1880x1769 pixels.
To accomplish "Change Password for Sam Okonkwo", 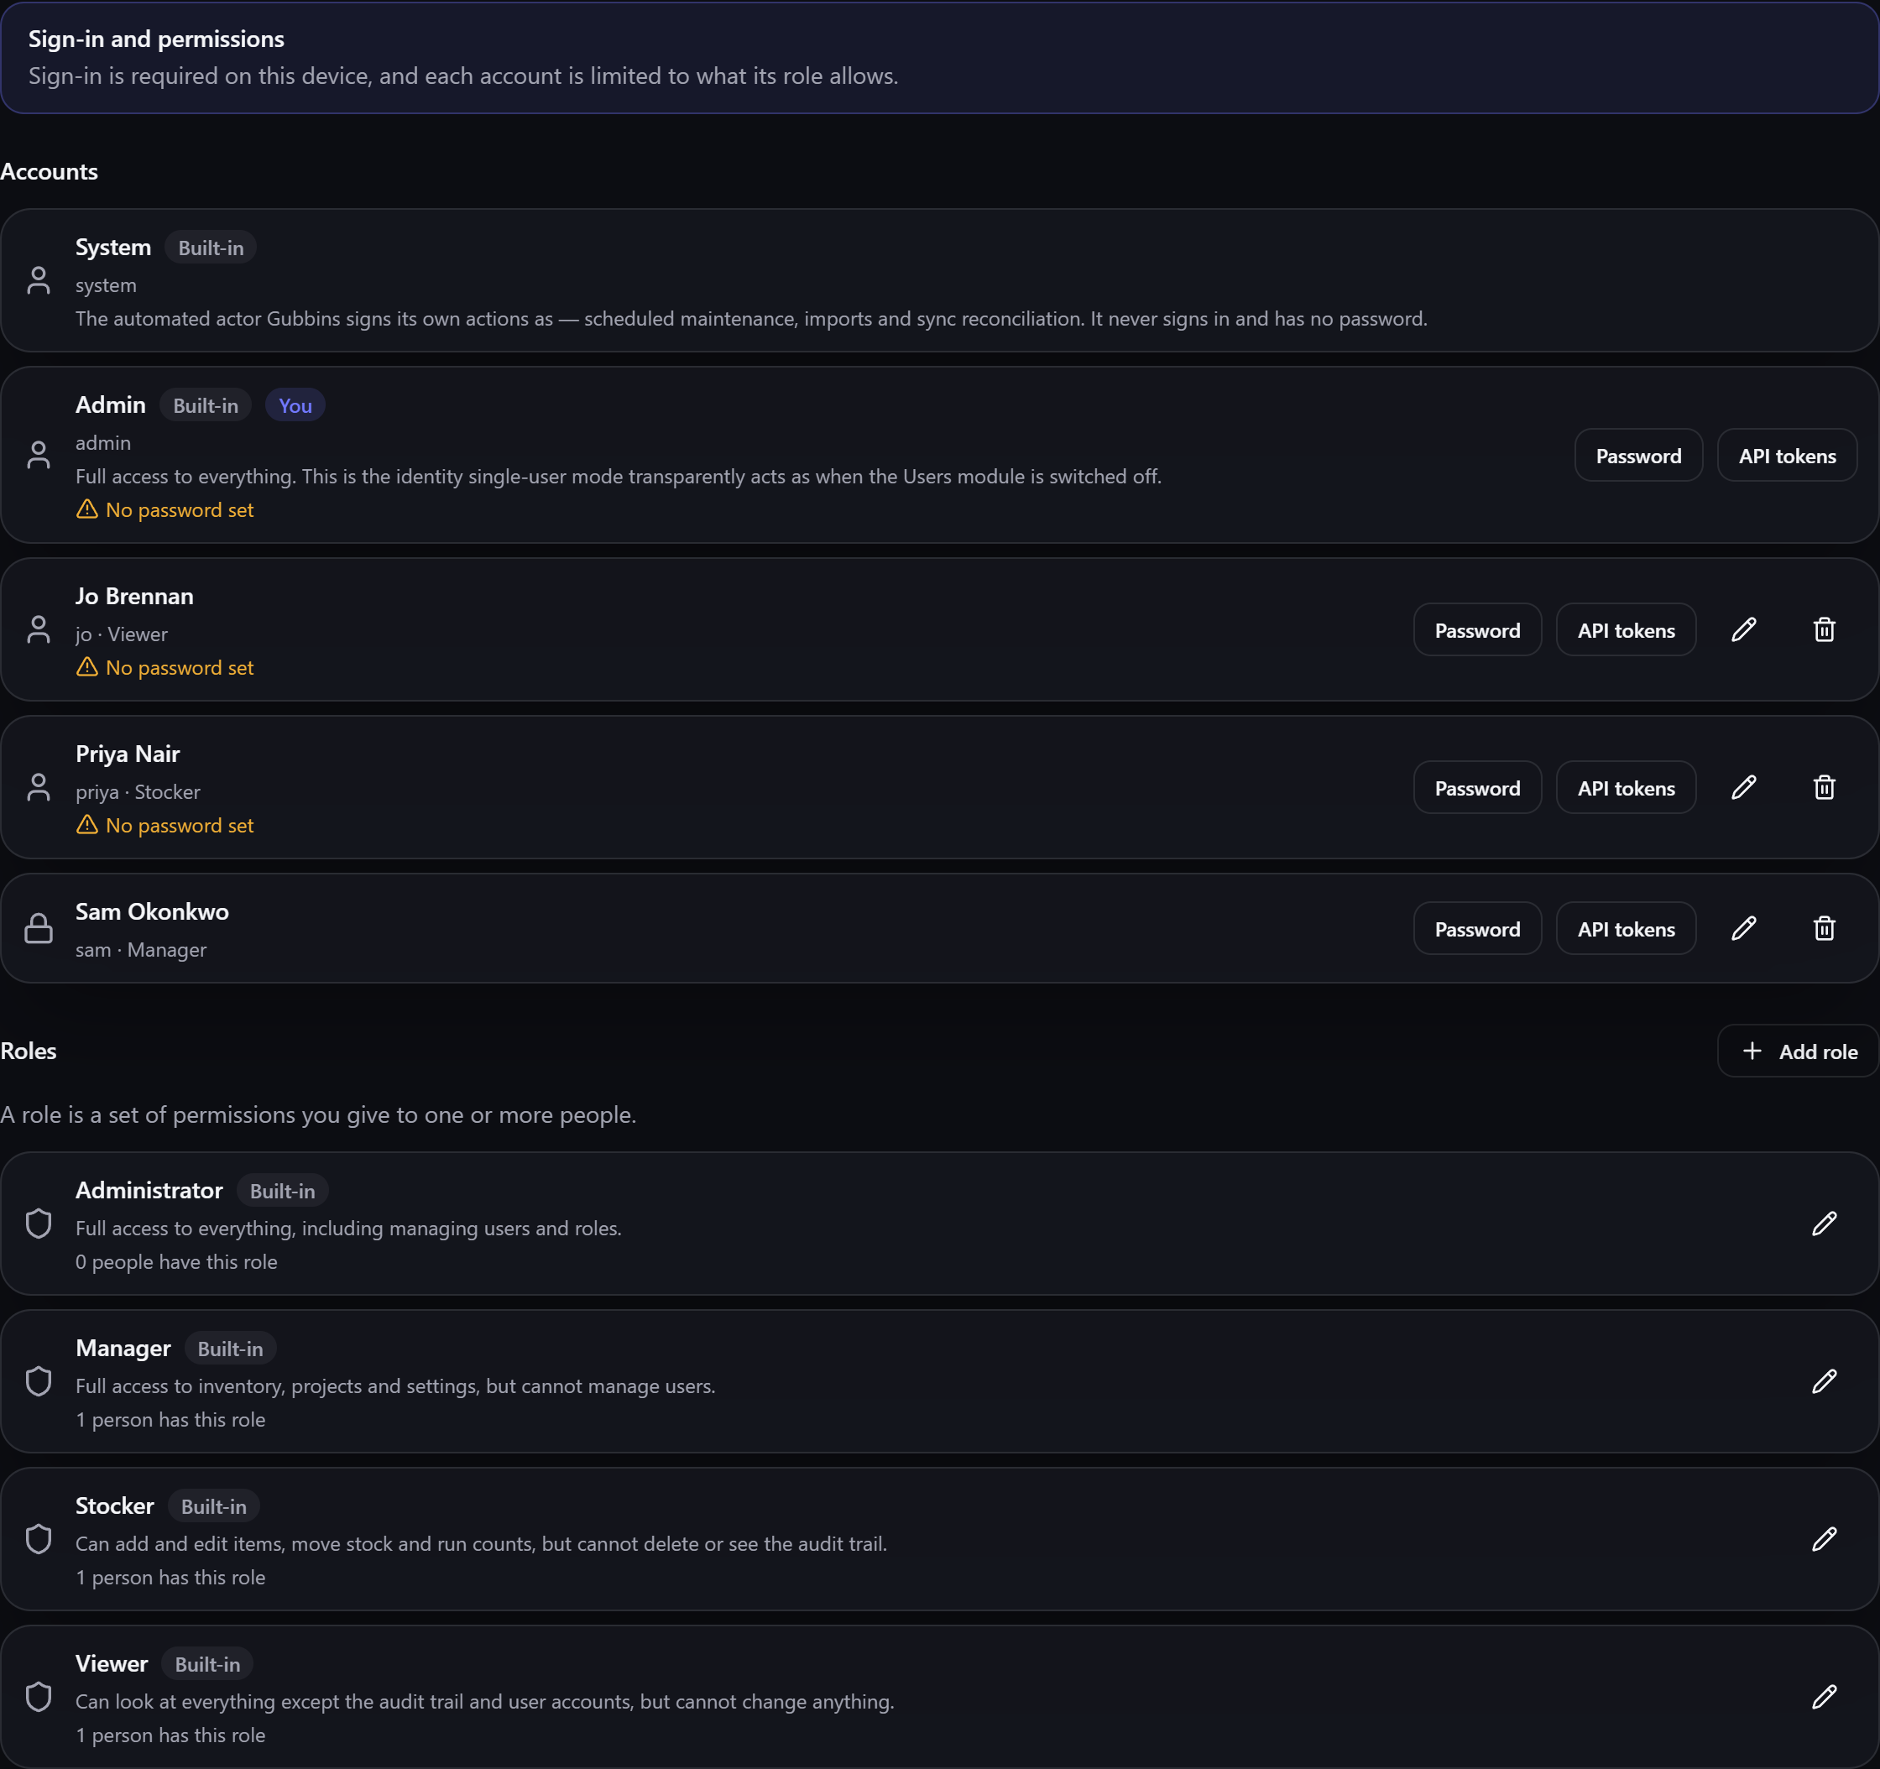I will (x=1477, y=930).
